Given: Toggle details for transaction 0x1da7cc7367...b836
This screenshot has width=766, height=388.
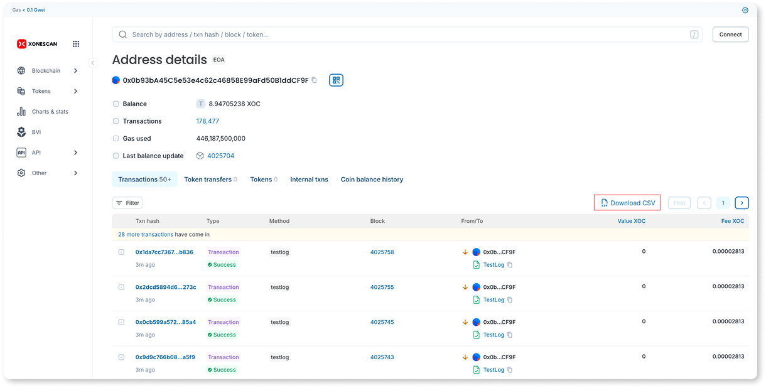Looking at the screenshot, I should [x=121, y=252].
